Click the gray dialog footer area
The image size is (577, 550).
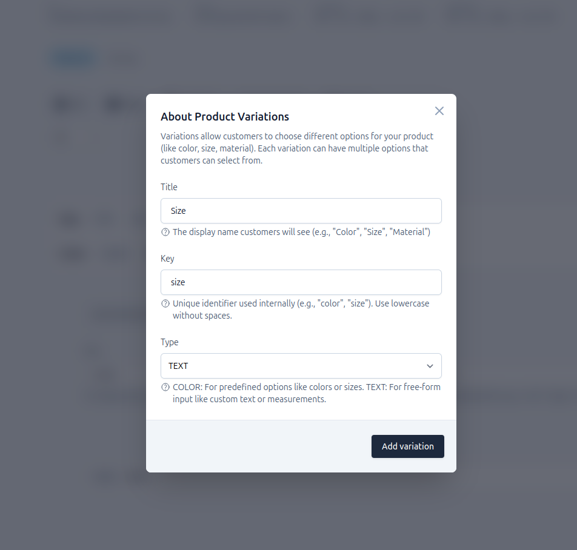click(258, 446)
